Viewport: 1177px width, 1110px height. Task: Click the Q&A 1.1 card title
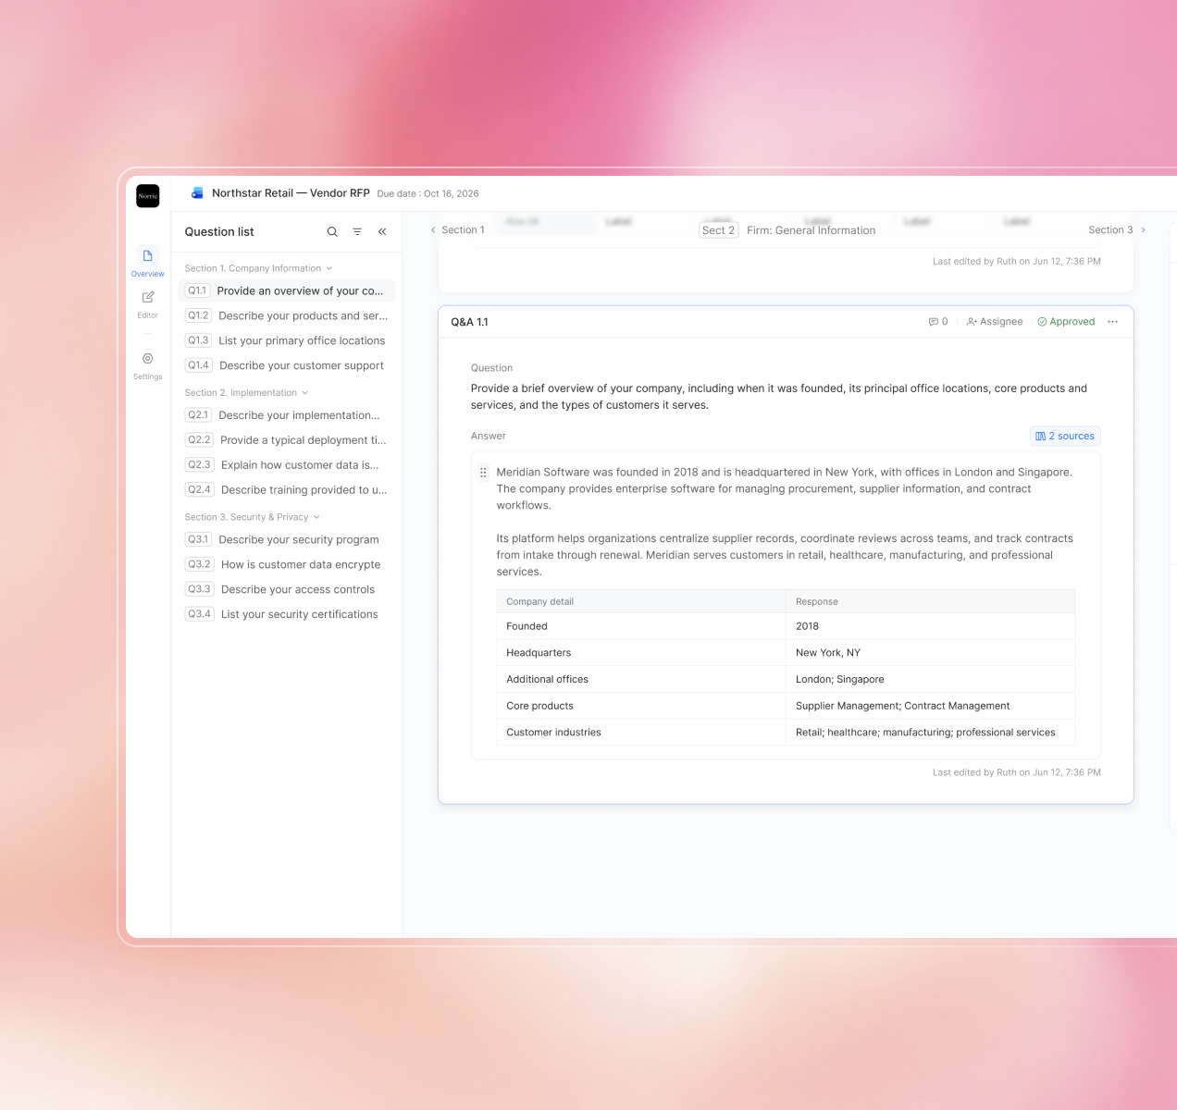pyautogui.click(x=469, y=322)
